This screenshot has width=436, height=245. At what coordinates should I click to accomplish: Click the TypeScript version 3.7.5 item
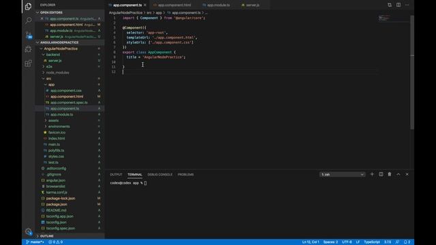point(388,242)
